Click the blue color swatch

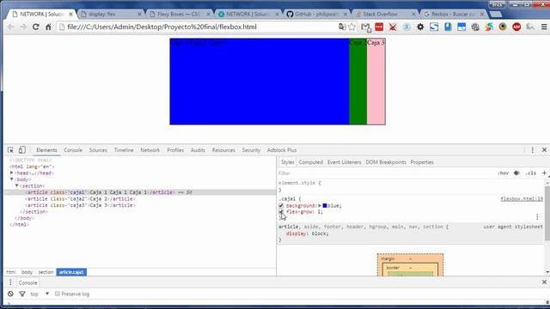click(325, 206)
